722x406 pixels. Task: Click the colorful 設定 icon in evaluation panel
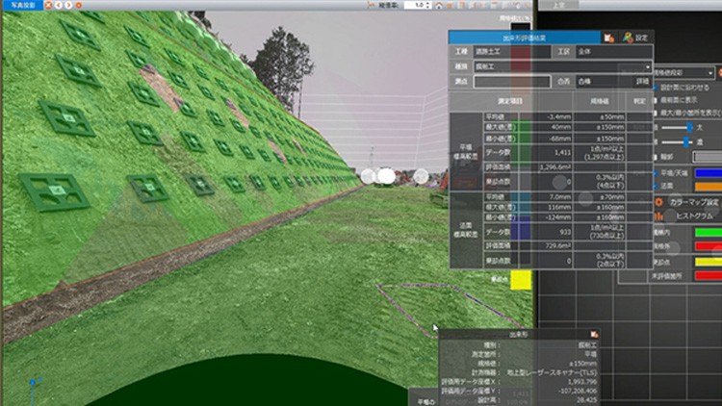628,38
